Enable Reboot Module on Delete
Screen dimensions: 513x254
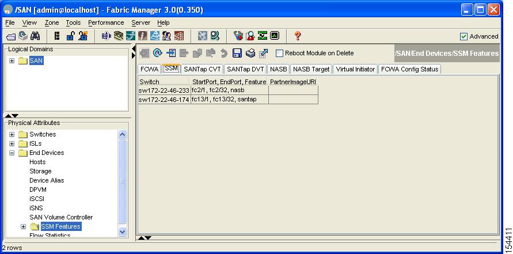279,53
